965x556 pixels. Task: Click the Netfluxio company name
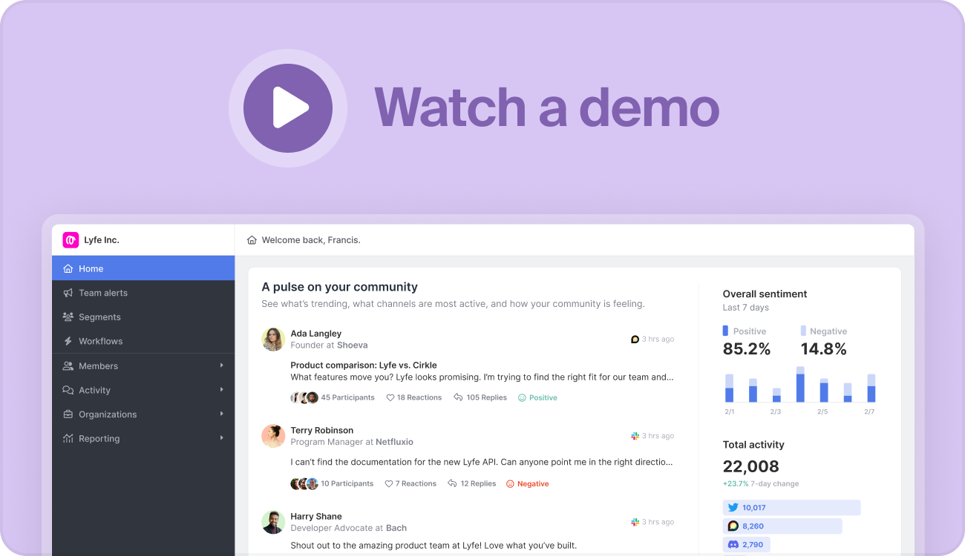(394, 442)
